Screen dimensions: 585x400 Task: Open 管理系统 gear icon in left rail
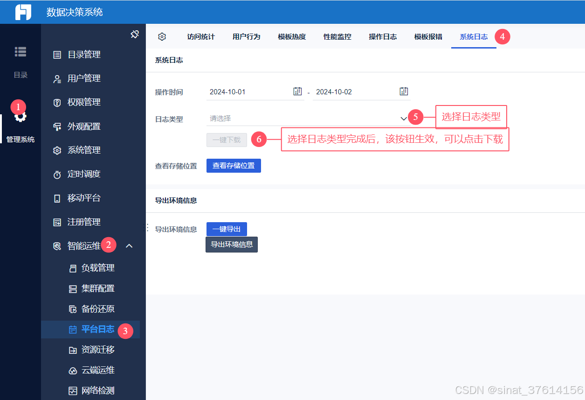click(21, 116)
